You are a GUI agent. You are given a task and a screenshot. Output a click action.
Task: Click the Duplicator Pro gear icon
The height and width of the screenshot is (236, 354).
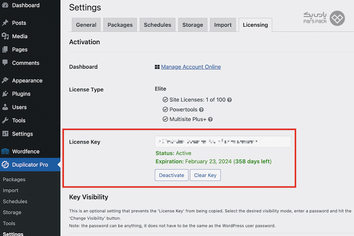[5, 165]
